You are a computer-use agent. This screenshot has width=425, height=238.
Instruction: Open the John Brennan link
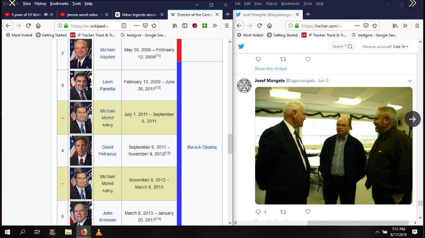[x=108, y=216]
